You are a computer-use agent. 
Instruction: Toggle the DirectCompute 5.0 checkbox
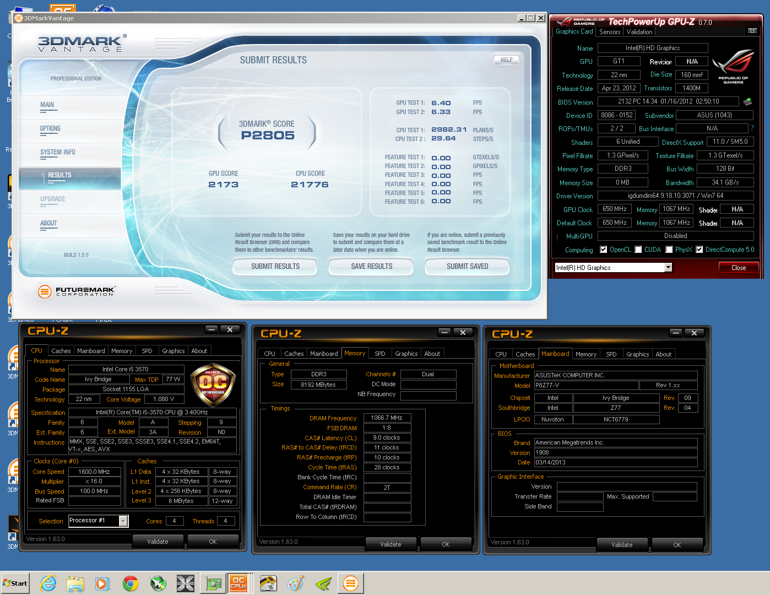699,250
